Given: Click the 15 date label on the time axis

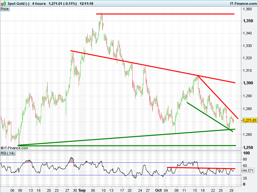Looking at the screenshot, I should (195, 190).
